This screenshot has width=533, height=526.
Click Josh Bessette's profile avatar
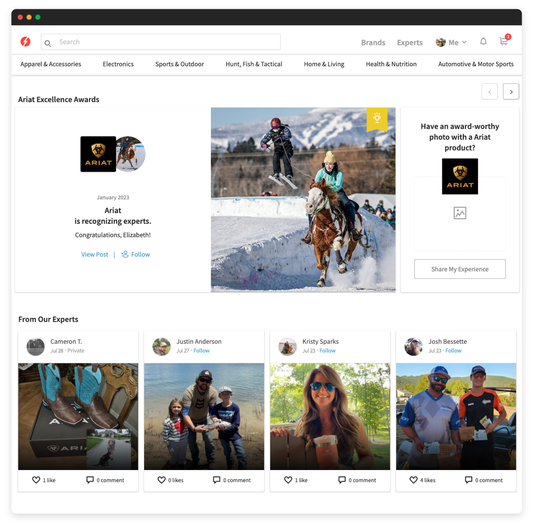pyautogui.click(x=414, y=346)
